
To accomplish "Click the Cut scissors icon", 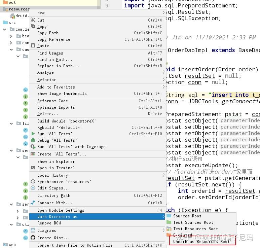I will point(33,20).
